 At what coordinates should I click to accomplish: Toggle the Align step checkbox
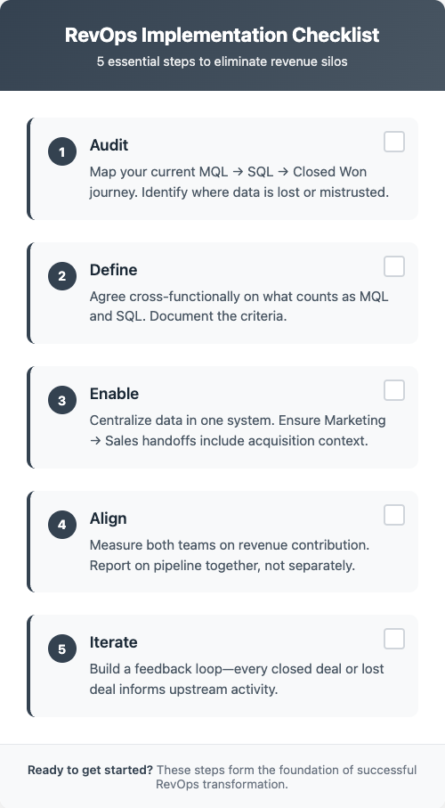(394, 515)
